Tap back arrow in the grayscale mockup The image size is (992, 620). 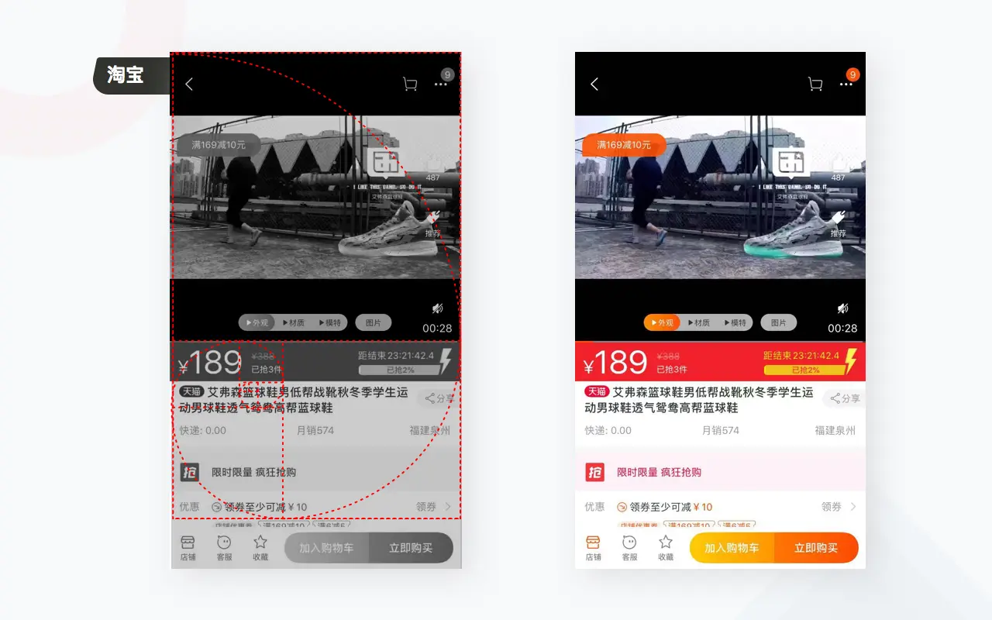click(189, 84)
